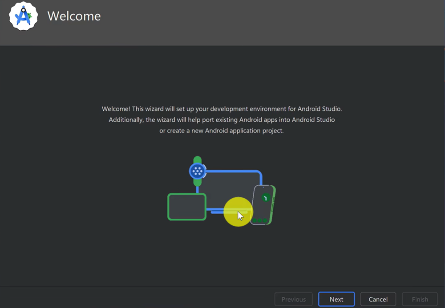Click the blue monitor screen in the illustration
445x308 pixels.
(x=229, y=187)
